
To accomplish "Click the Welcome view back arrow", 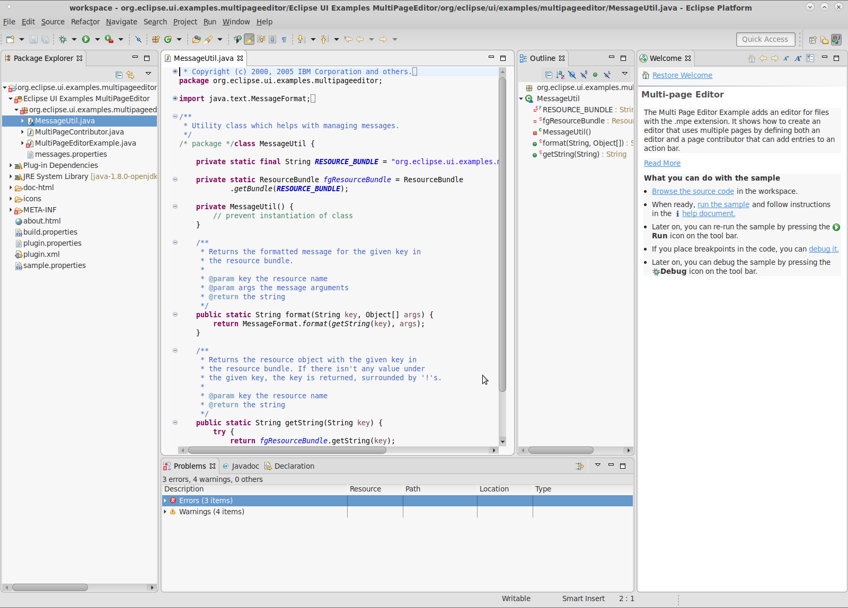I will coord(763,58).
